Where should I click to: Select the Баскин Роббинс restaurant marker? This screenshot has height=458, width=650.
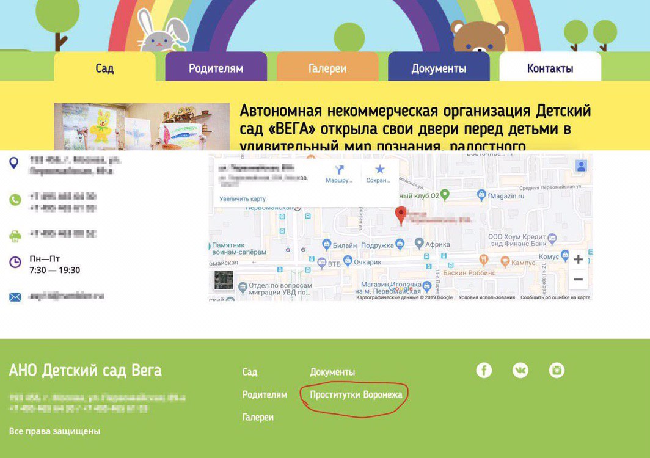(483, 260)
